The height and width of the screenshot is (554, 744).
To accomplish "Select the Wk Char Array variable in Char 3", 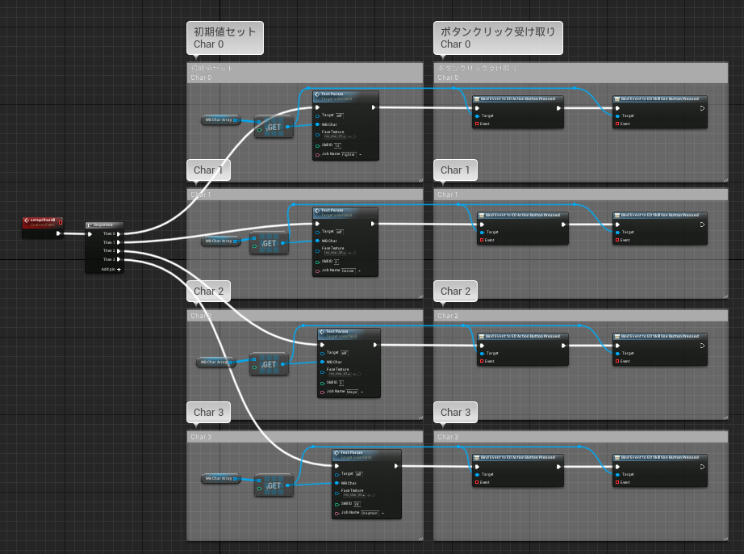I will (220, 479).
